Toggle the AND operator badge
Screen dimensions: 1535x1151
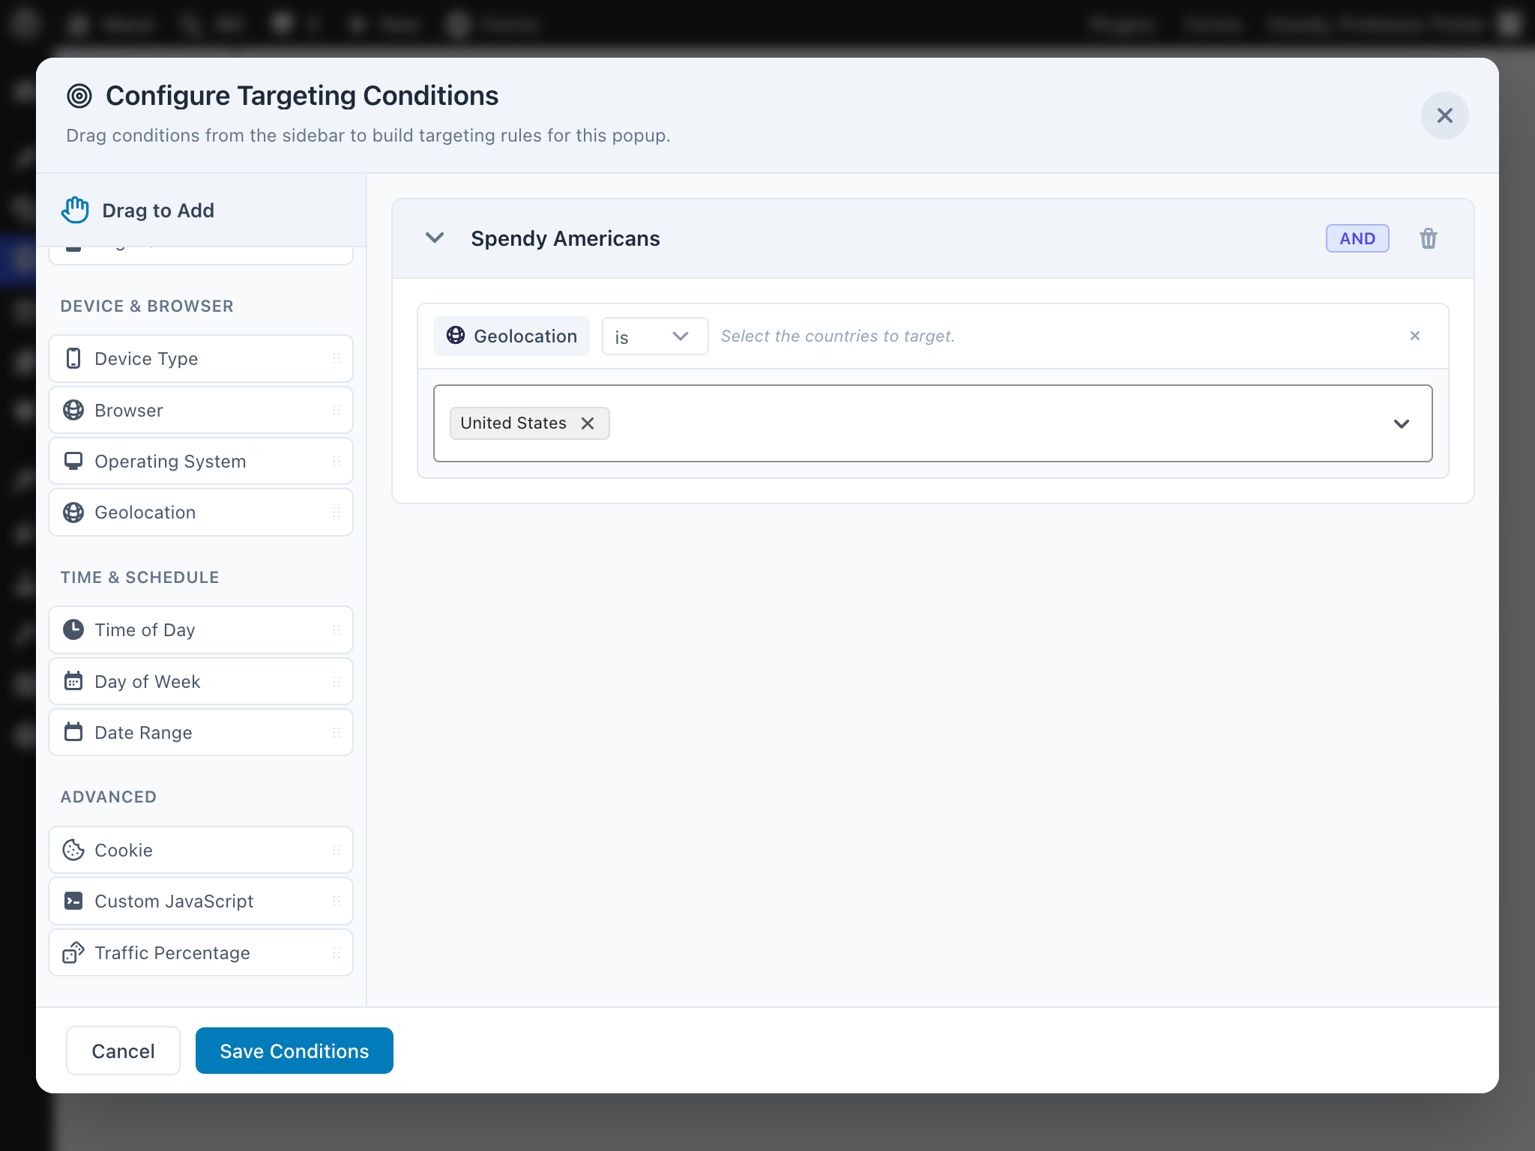[x=1357, y=238]
